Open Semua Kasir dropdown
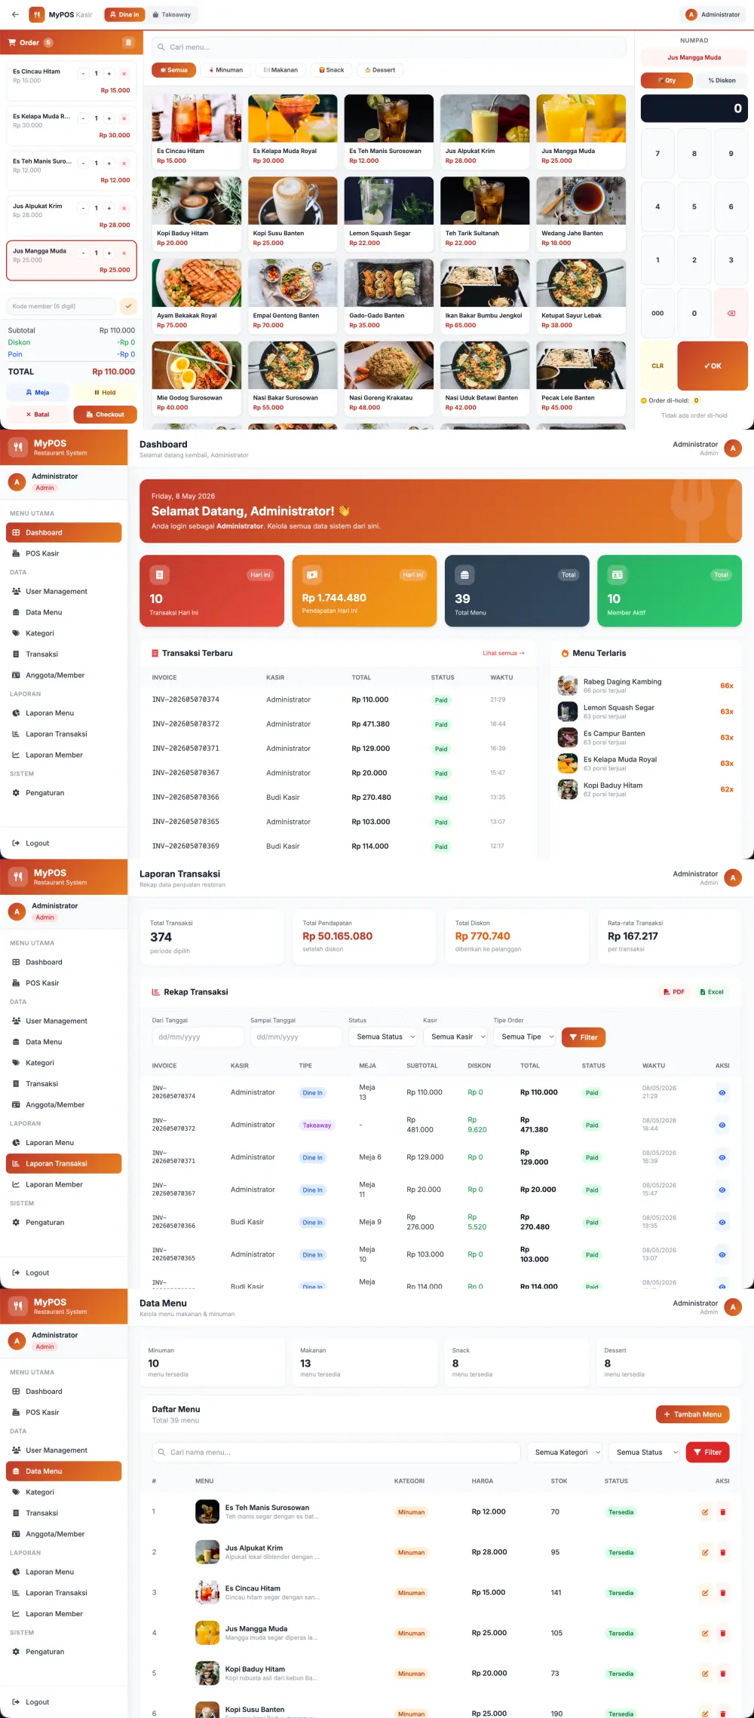This screenshot has width=754, height=1718. [x=457, y=1037]
